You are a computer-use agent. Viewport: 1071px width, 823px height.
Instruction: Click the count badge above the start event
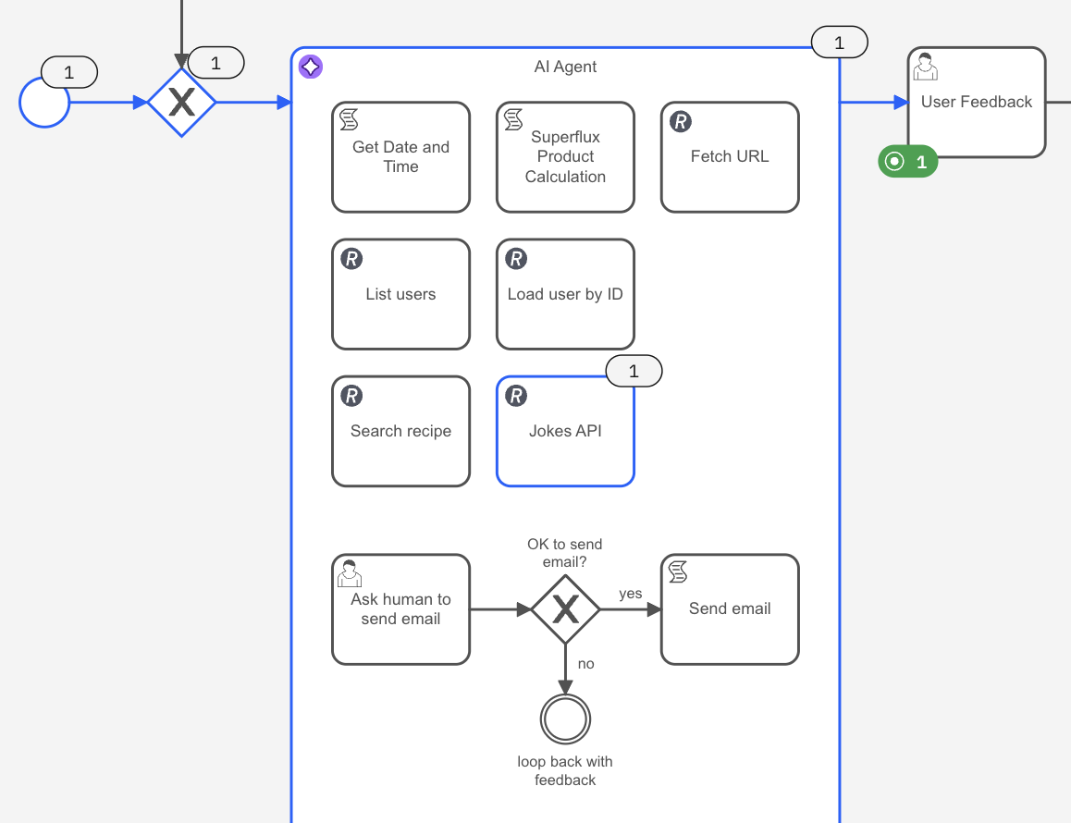[x=69, y=72]
